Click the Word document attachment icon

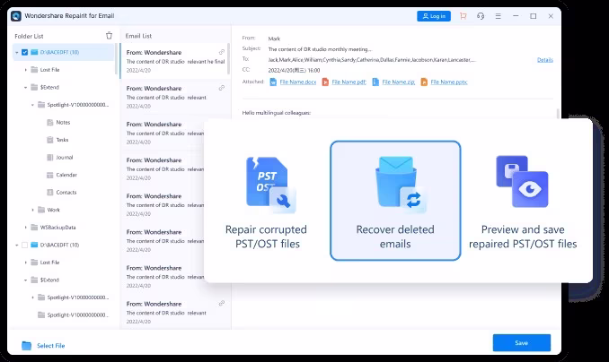[x=273, y=82]
